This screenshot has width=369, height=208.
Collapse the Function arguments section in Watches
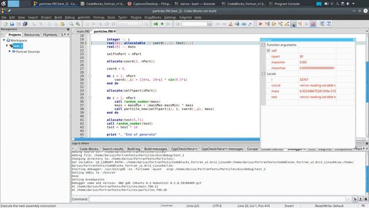click(263, 45)
